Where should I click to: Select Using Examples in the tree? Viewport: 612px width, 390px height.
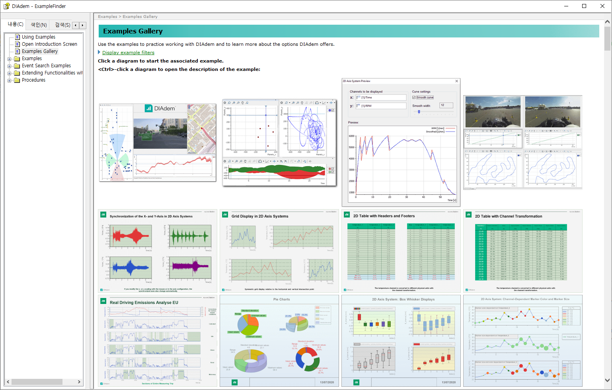click(x=39, y=37)
